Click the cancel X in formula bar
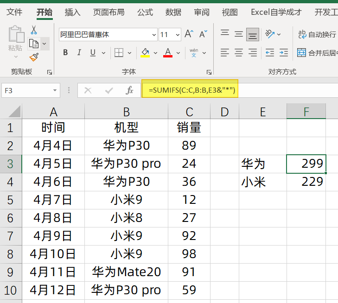 click(88, 90)
